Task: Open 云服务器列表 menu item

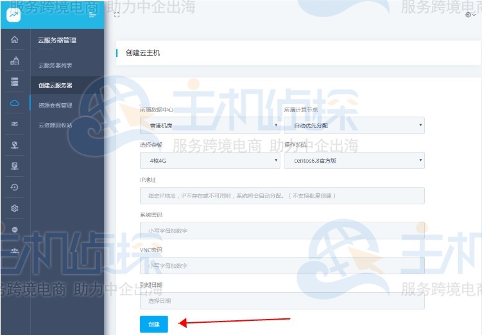Action: pyautogui.click(x=55, y=65)
